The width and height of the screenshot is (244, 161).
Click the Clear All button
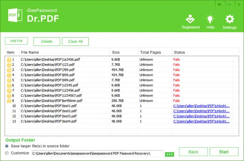75,41
